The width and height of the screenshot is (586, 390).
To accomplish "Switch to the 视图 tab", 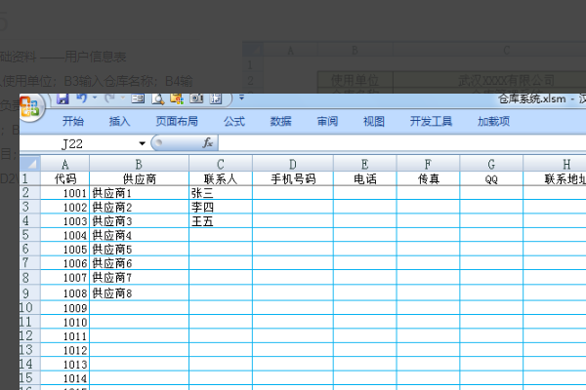I will point(374,121).
